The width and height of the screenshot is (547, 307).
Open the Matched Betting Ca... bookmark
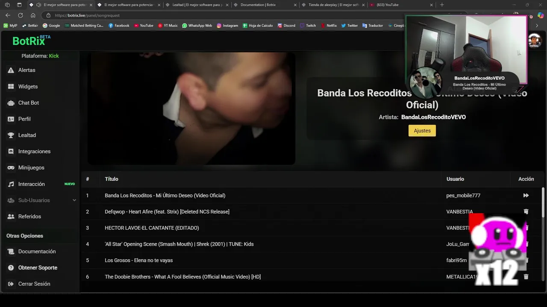coord(84,26)
